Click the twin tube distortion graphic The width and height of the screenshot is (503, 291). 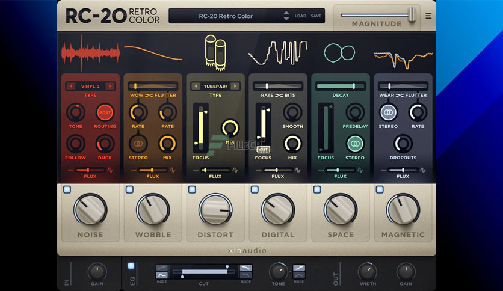[215, 52]
